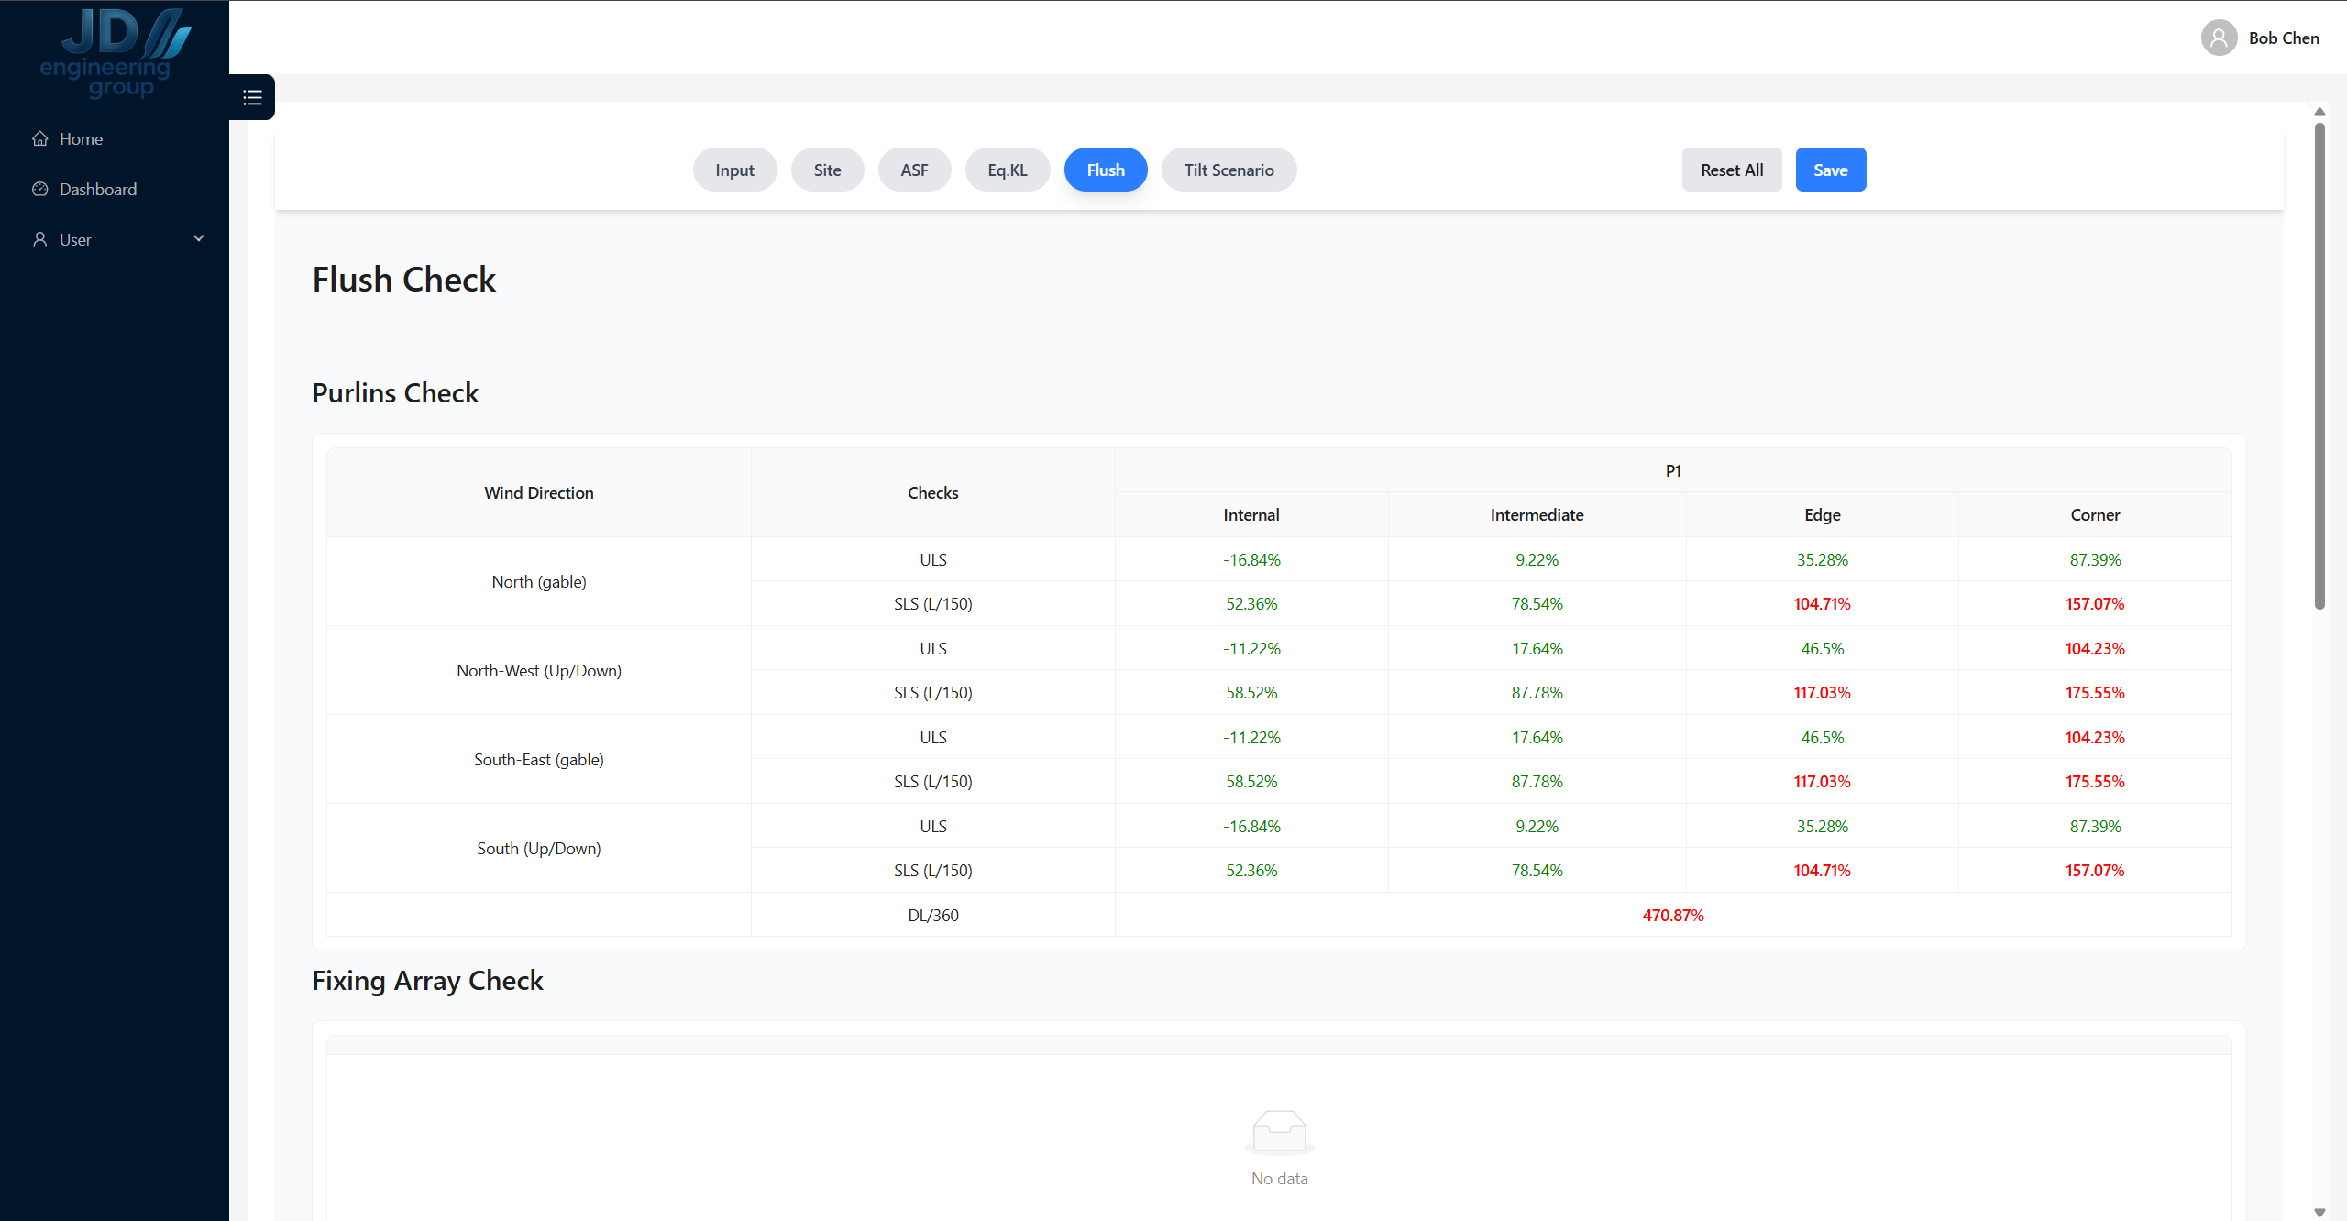The width and height of the screenshot is (2347, 1221).
Task: Click Bob Chen's avatar icon
Action: pyautogui.click(x=2219, y=38)
